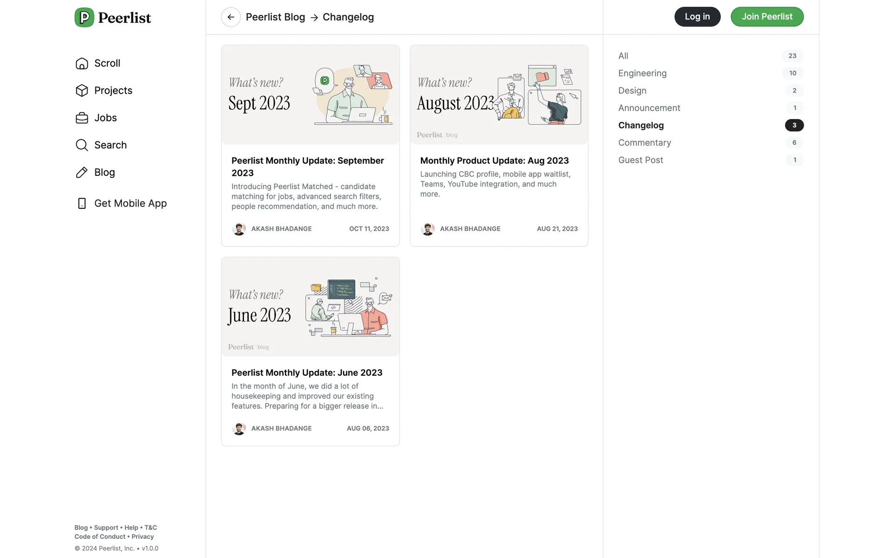Click the Search magnifier icon
The height and width of the screenshot is (558, 894).
click(x=82, y=145)
